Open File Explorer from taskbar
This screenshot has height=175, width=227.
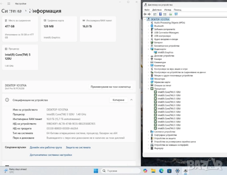(x=153, y=171)
